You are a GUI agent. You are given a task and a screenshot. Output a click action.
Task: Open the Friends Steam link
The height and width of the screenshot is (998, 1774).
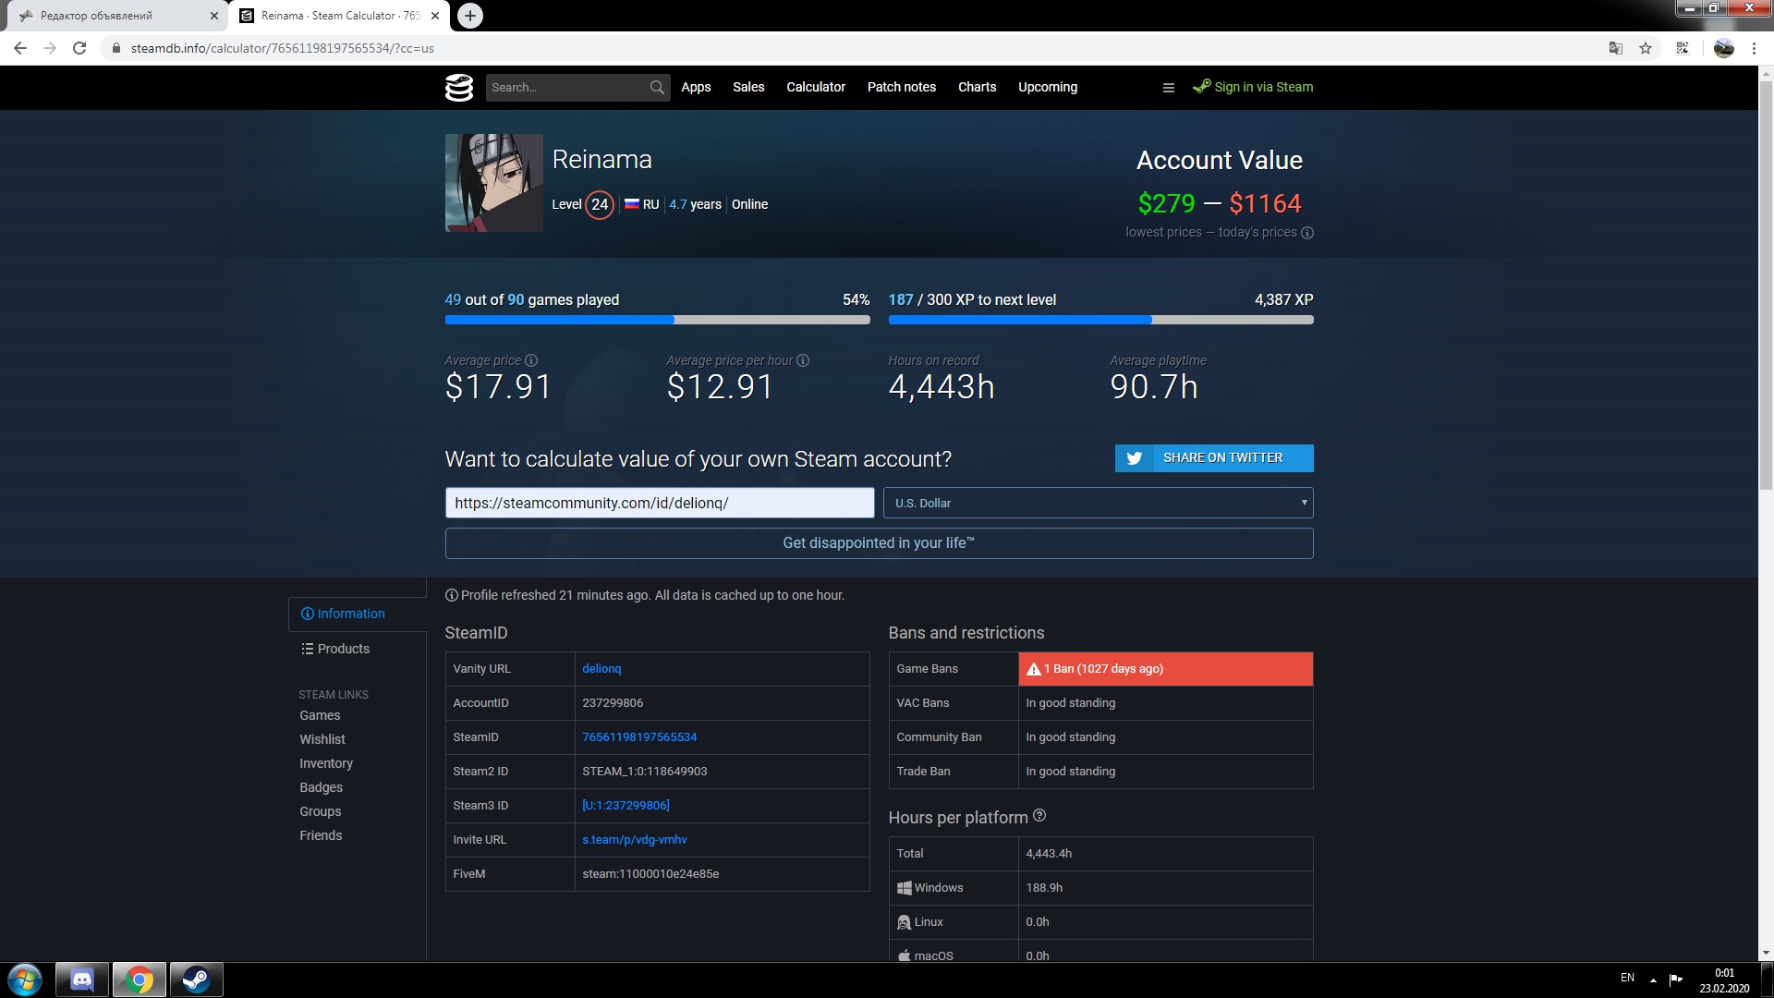tap(321, 835)
